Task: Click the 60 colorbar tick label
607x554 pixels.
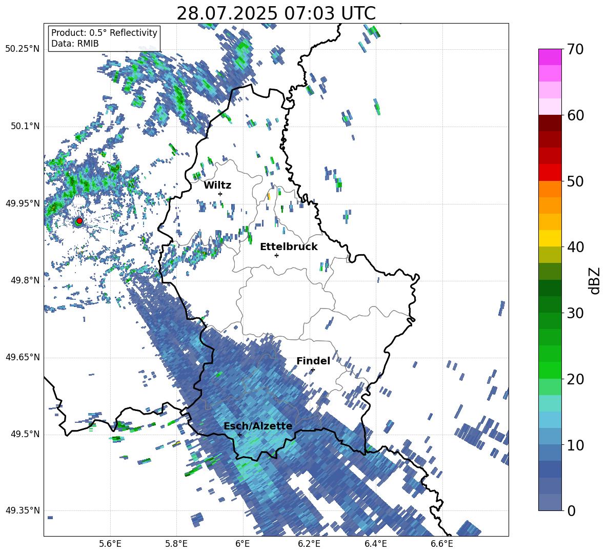Action: click(x=575, y=115)
